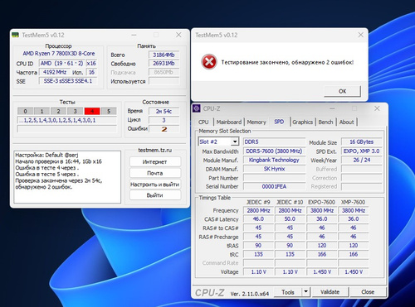Screen dimensions: 415x307
Task: Click the log text area in TestMem5
Action: (67, 177)
